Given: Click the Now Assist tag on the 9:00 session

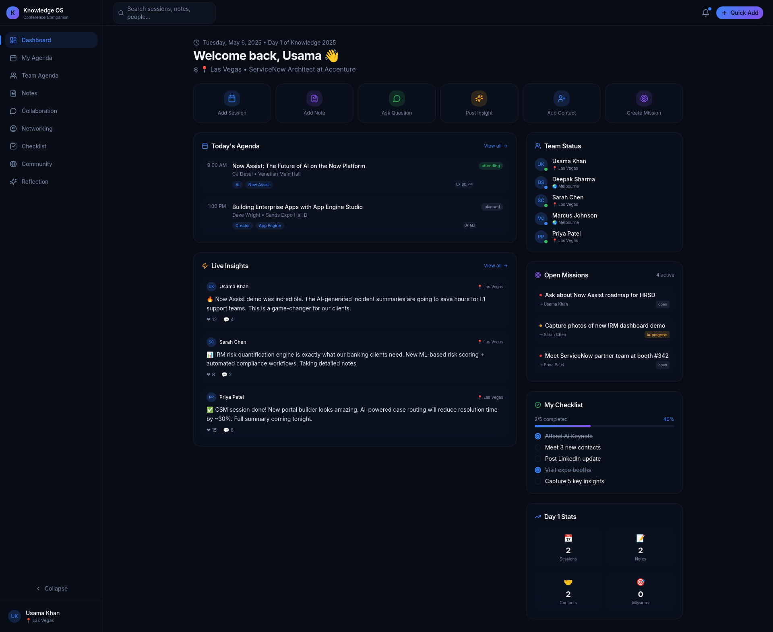Looking at the screenshot, I should (259, 185).
